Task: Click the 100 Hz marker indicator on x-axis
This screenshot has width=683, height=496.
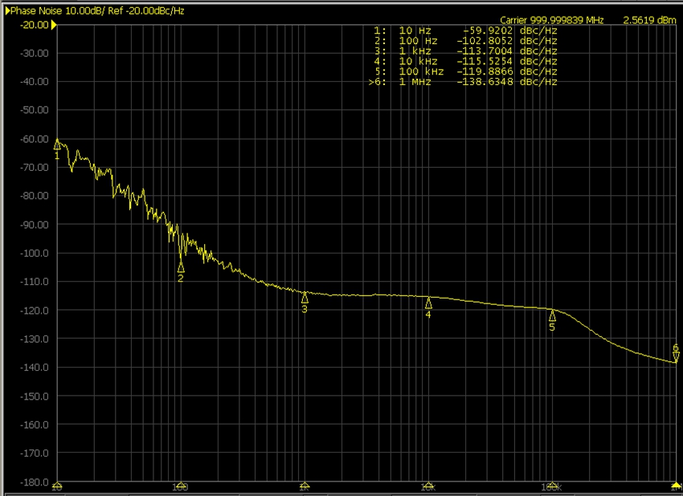Action: coord(181,486)
